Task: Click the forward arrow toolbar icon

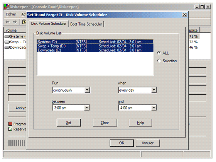Action: [x=15, y=22]
